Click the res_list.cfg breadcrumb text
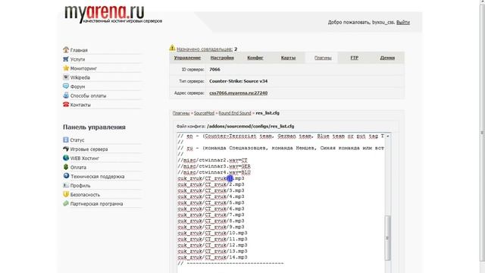 pos(268,113)
